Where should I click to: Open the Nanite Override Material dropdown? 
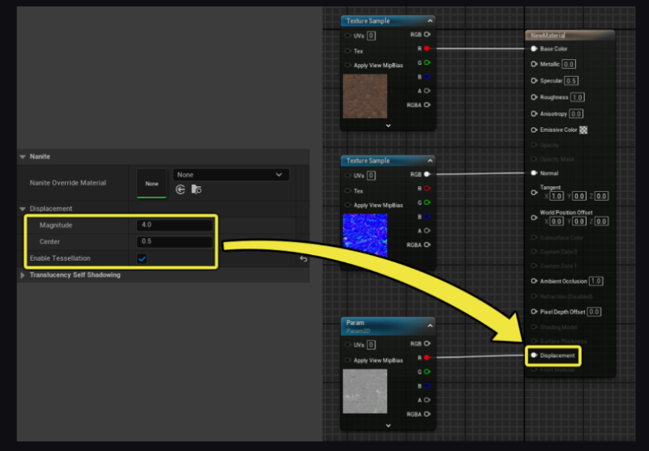pyautogui.click(x=231, y=175)
